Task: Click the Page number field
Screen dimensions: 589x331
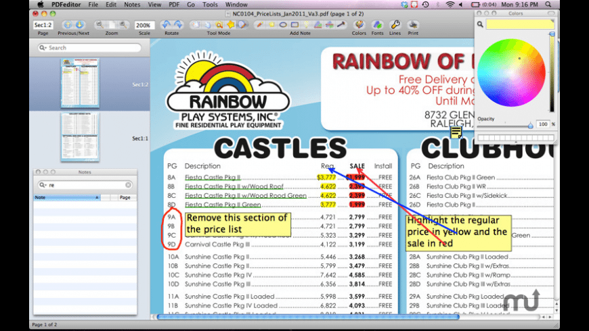Action: tap(43, 25)
